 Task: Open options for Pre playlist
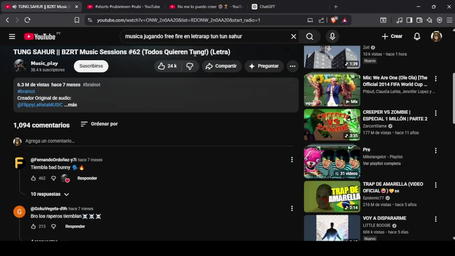(x=436, y=151)
